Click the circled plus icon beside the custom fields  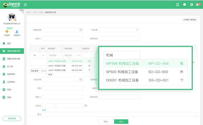coord(86,105)
